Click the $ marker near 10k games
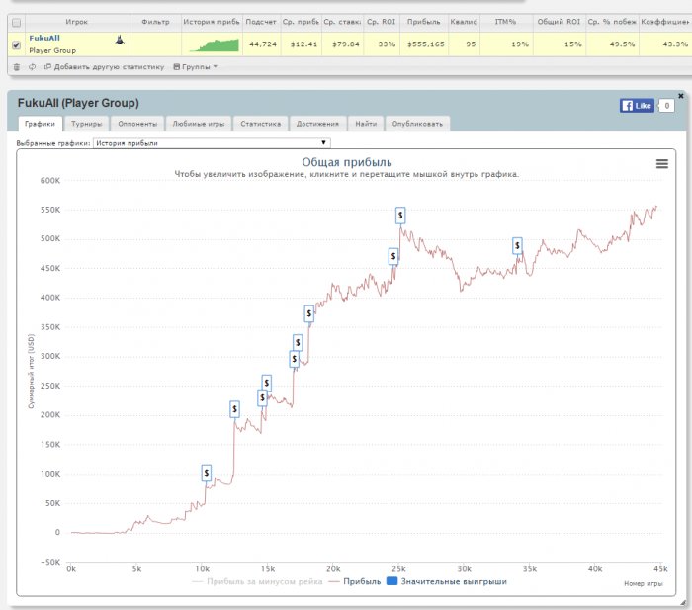The image size is (692, 610). click(x=206, y=473)
